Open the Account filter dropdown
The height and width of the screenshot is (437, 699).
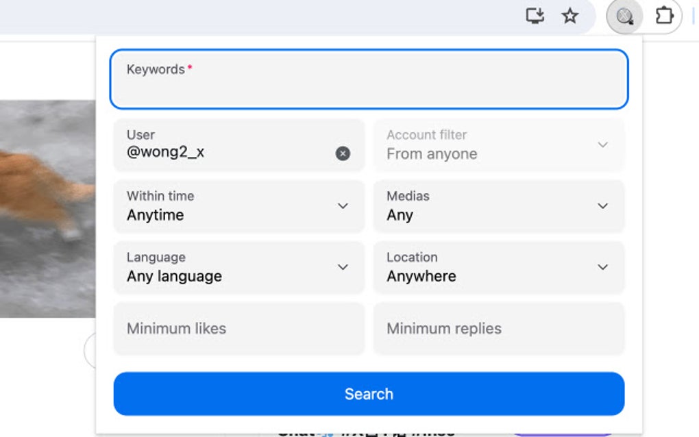click(x=498, y=145)
